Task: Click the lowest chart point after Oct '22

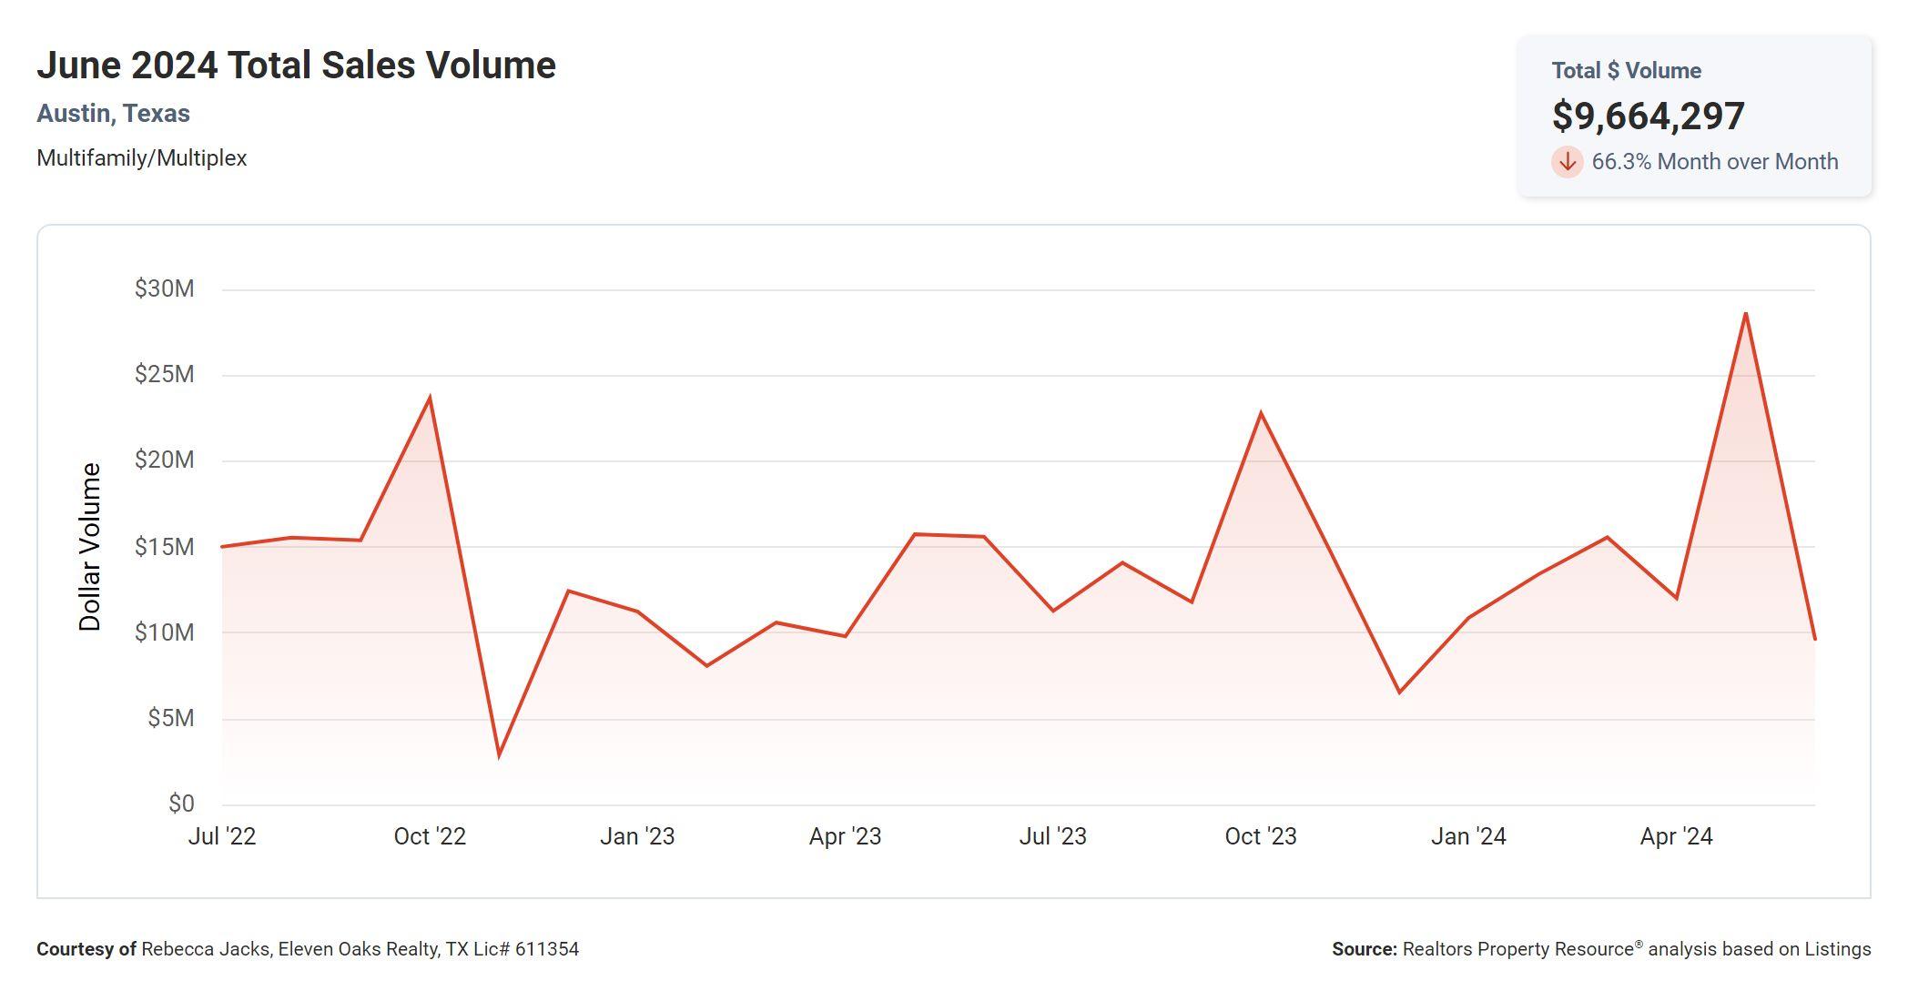Action: (x=499, y=754)
